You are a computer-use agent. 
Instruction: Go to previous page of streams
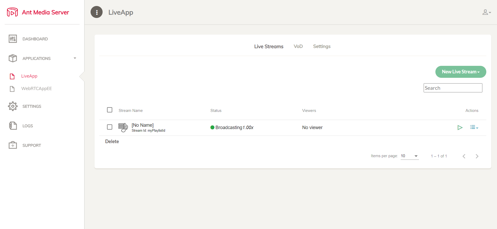pyautogui.click(x=464, y=156)
